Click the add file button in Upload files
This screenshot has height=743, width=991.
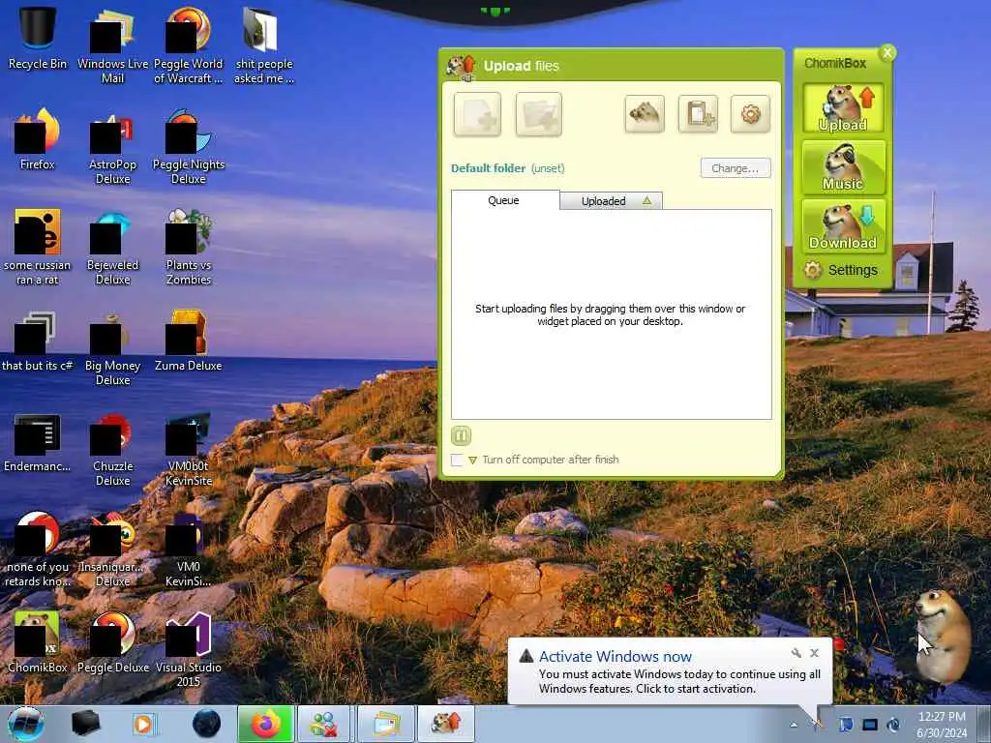(477, 114)
